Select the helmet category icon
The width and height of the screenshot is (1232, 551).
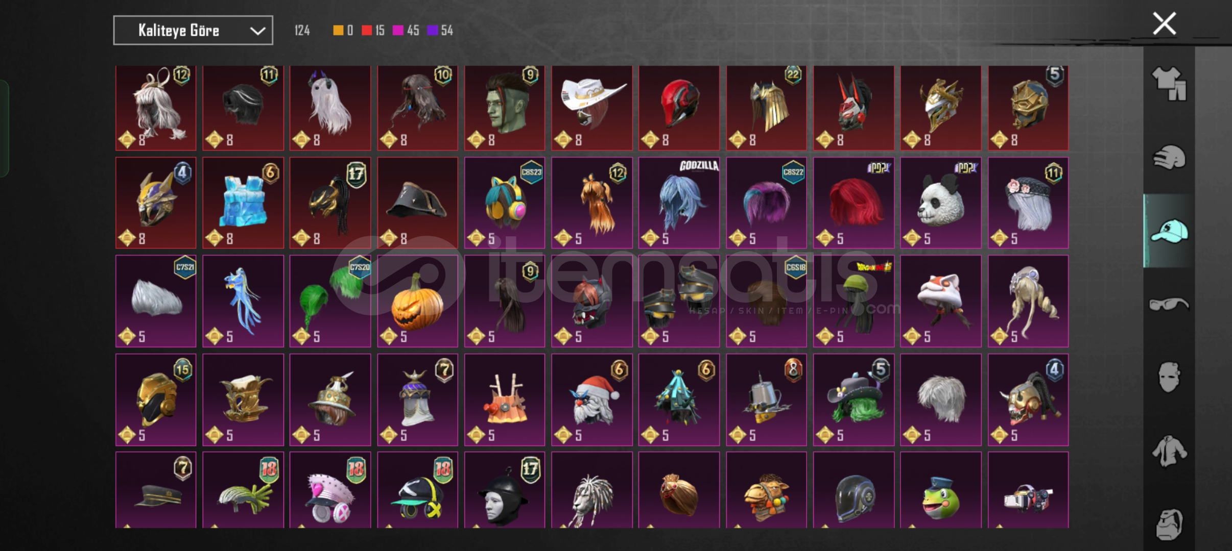tap(1169, 157)
